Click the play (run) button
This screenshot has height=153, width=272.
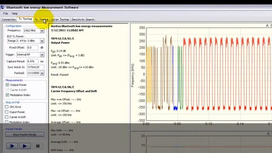(x=25, y=146)
